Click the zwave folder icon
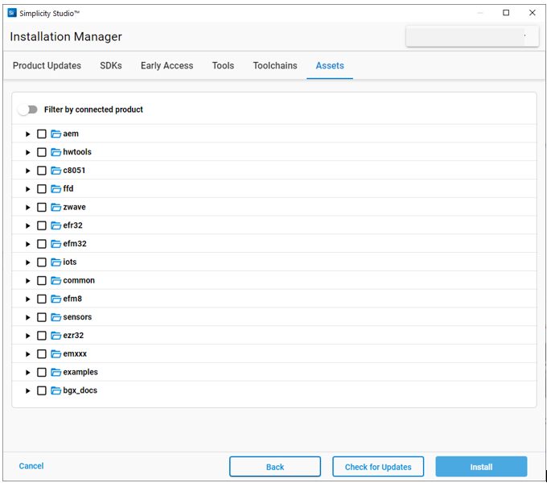The height and width of the screenshot is (483, 547). (x=56, y=207)
